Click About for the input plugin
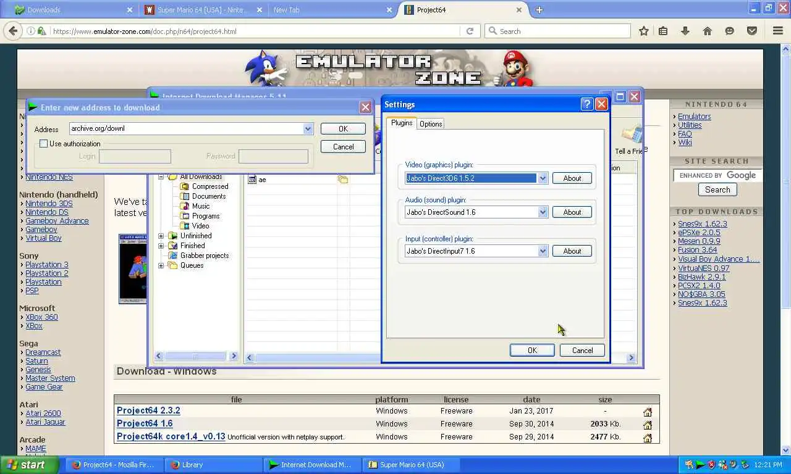The image size is (791, 474). [572, 251]
